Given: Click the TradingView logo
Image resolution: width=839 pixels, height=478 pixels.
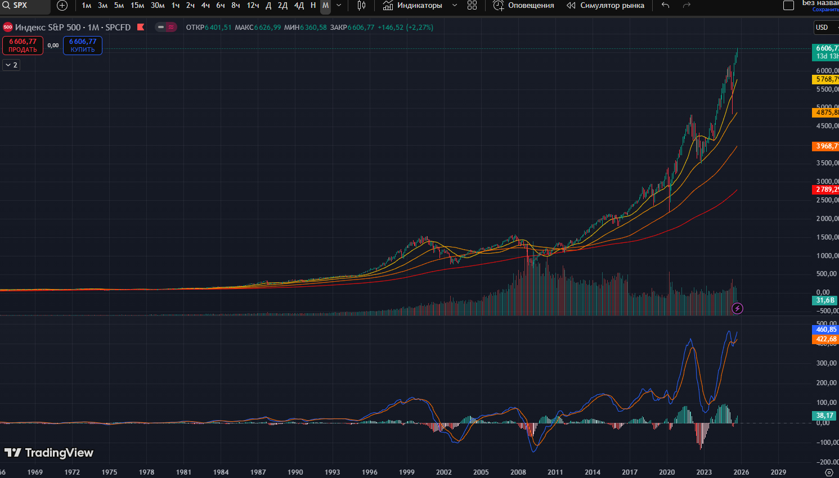Looking at the screenshot, I should 49,453.
